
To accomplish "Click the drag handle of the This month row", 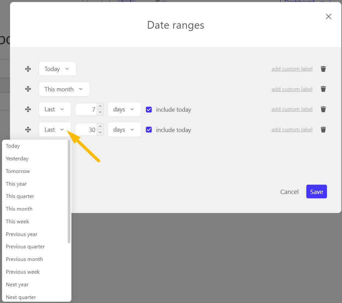I will 28,89.
